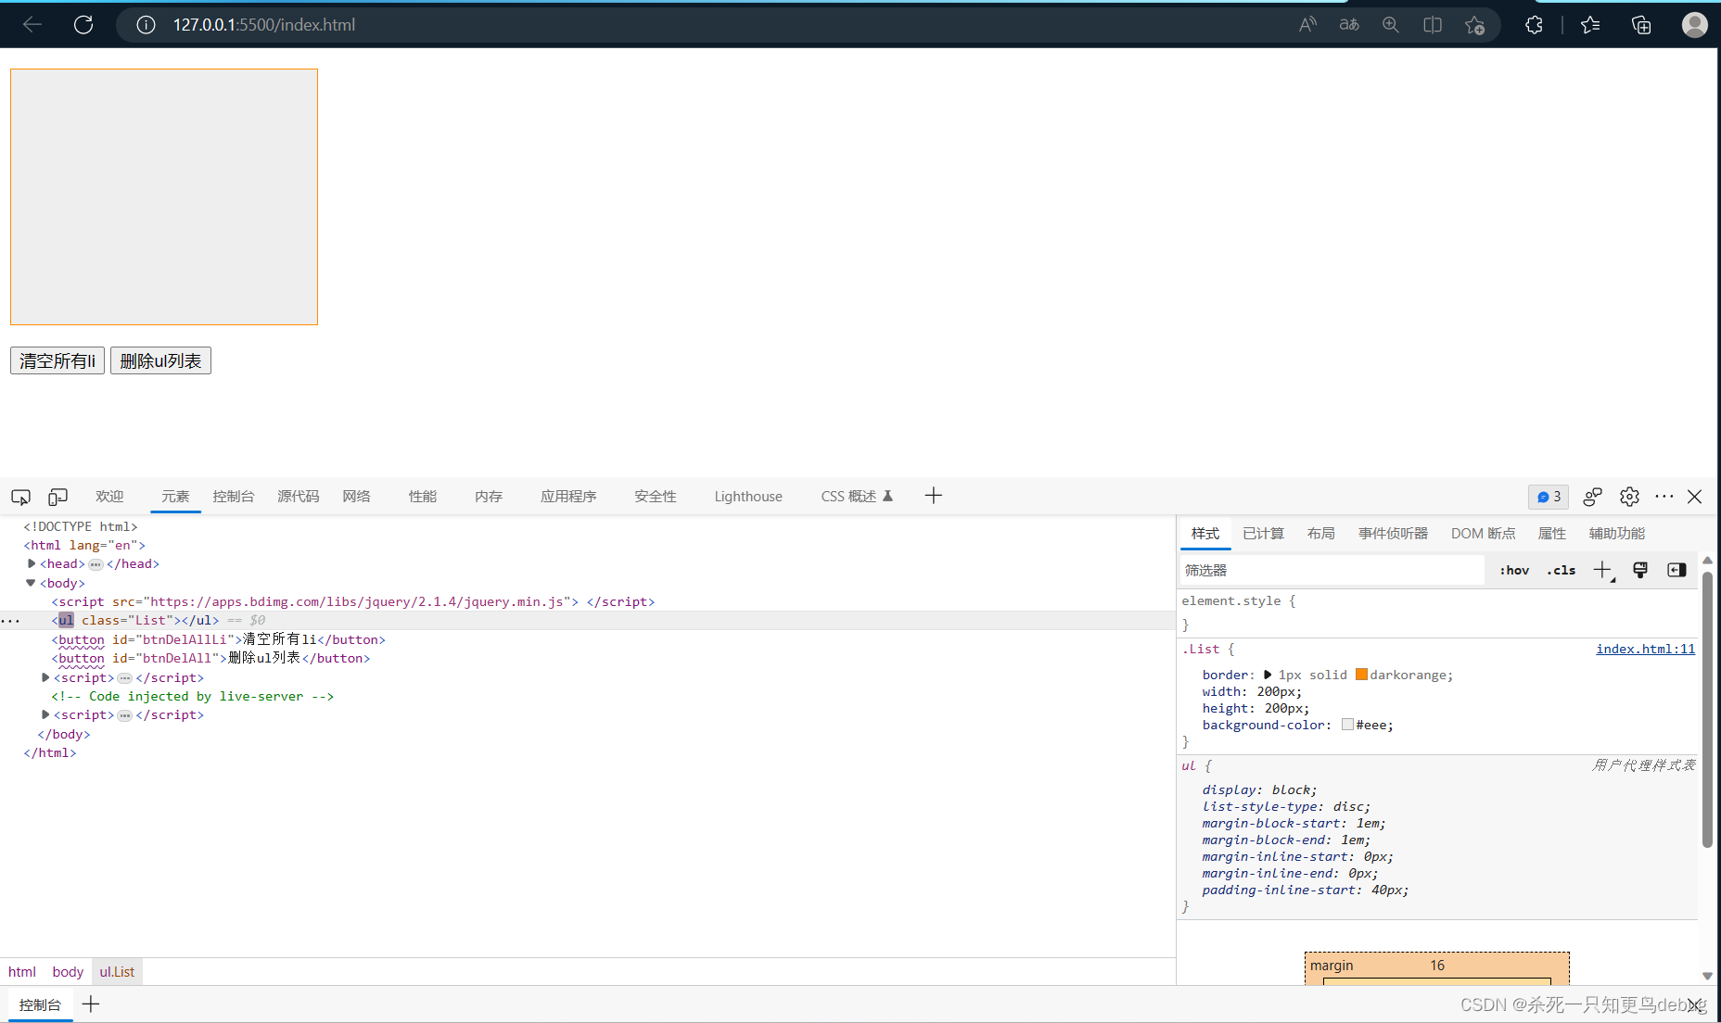This screenshot has width=1721, height=1023.
Task: Open site information icon in address bar
Action: (146, 25)
